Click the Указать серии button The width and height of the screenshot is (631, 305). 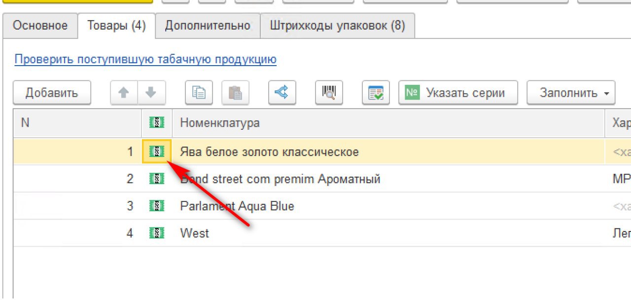[458, 93]
